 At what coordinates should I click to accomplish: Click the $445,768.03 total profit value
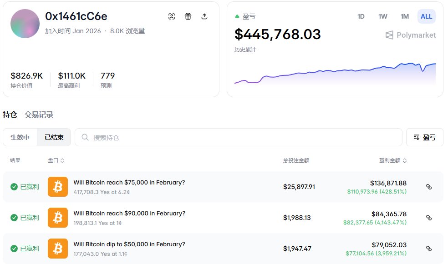(277, 34)
